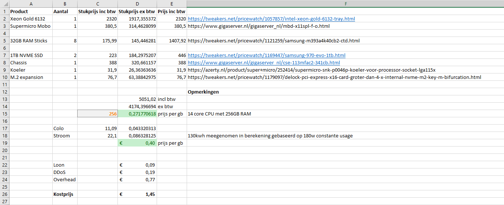The width and height of the screenshot is (504, 205).
Task: Select row header 15
Action: click(x=4, y=114)
